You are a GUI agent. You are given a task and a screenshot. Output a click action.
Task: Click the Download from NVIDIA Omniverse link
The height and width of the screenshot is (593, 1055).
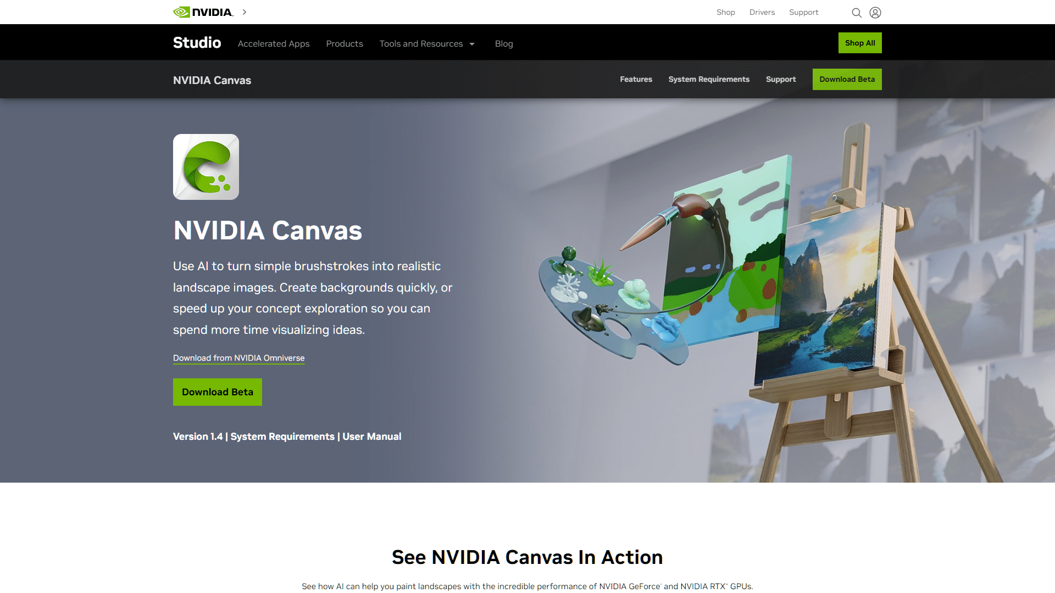point(238,357)
